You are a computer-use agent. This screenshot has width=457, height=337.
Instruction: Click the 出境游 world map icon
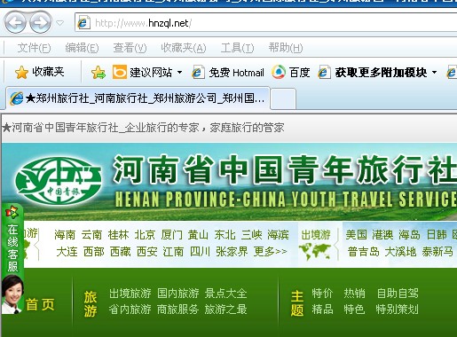[x=315, y=251]
